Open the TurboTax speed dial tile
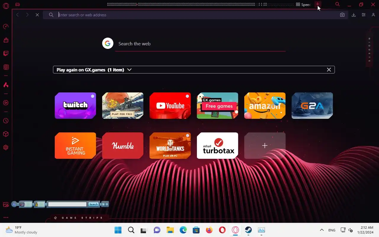 coord(218,145)
